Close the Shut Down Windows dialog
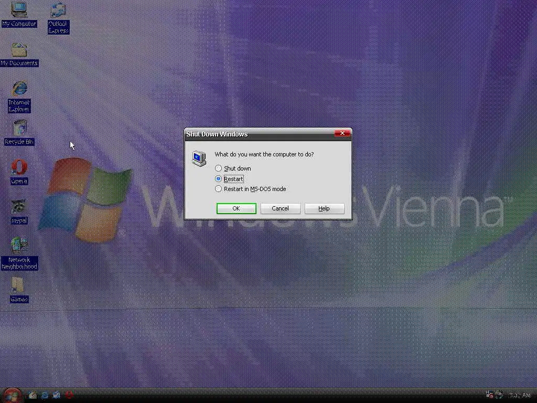Image resolution: width=537 pixels, height=403 pixels. (342, 134)
